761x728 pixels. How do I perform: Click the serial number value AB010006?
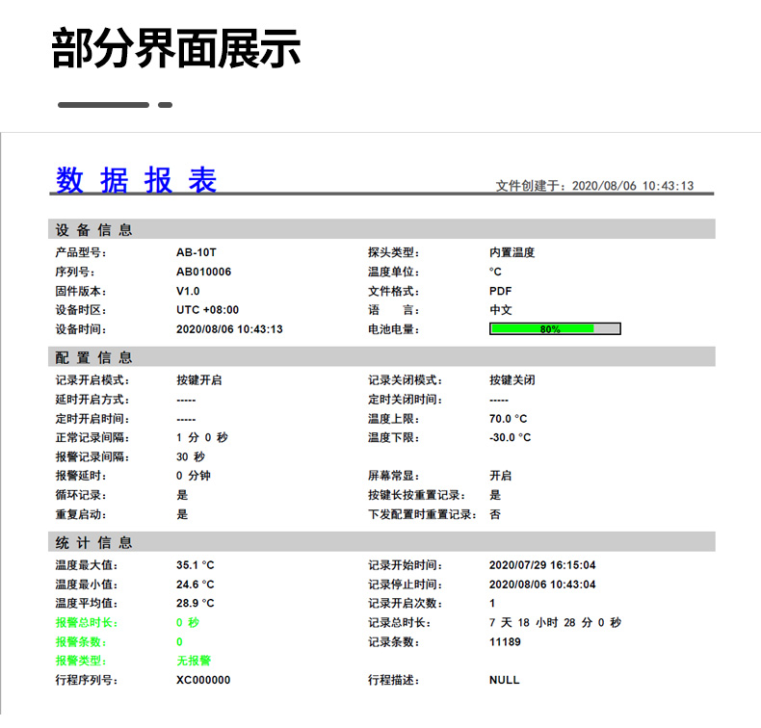(204, 272)
